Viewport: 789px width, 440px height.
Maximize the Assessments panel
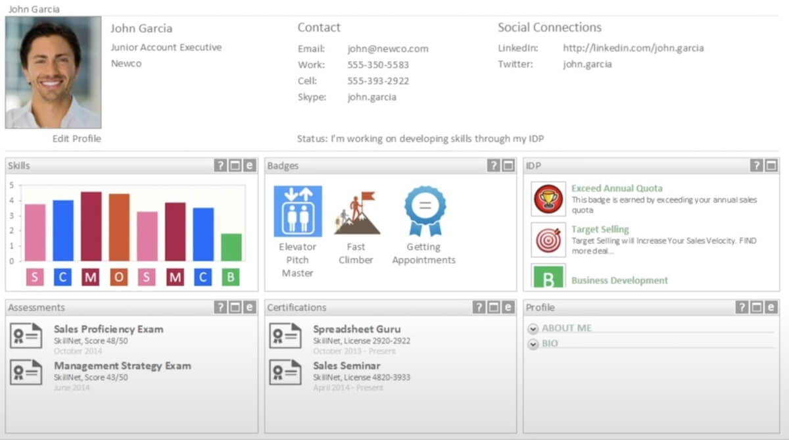click(x=235, y=307)
